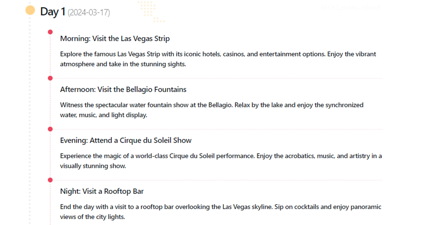Click the date 2024-03-17 label
The height and width of the screenshot is (225, 424).
click(89, 13)
